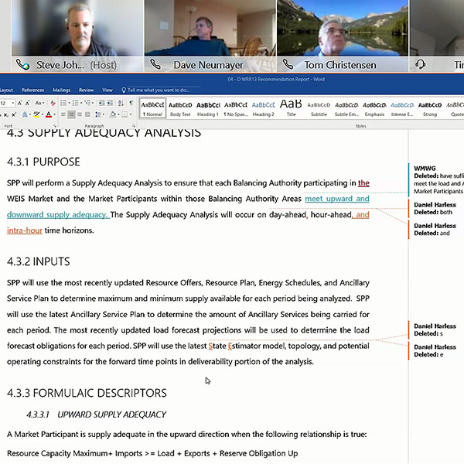Open the References ribbon tab
Screen dimensions: 464x464
coord(33,90)
